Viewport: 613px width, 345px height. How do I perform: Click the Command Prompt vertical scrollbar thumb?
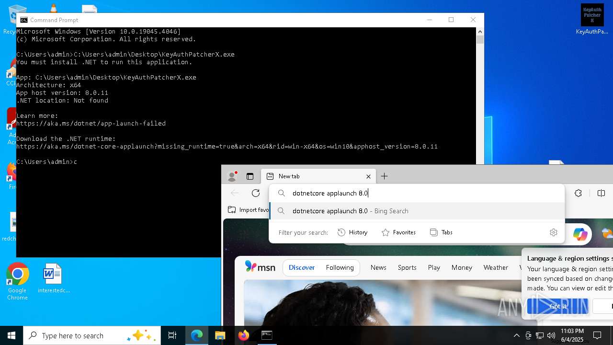(480, 40)
